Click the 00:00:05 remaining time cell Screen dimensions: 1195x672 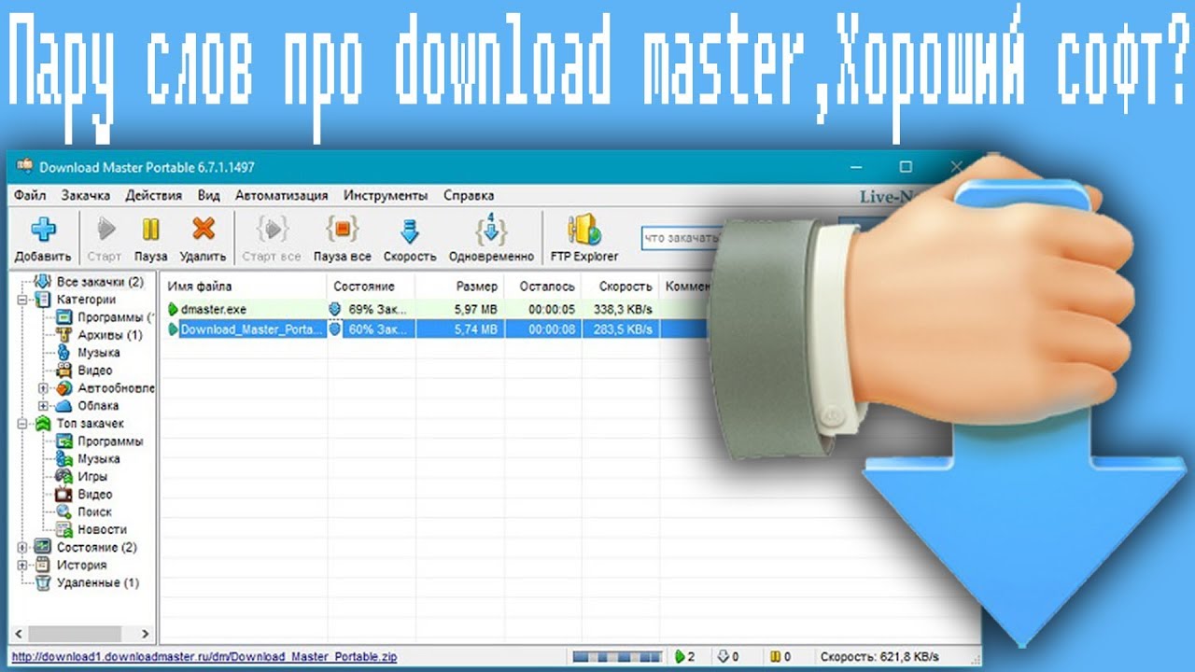coord(552,309)
